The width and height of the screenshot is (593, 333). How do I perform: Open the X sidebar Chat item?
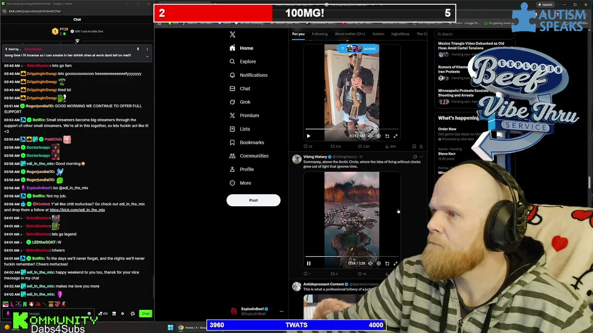coord(240,88)
